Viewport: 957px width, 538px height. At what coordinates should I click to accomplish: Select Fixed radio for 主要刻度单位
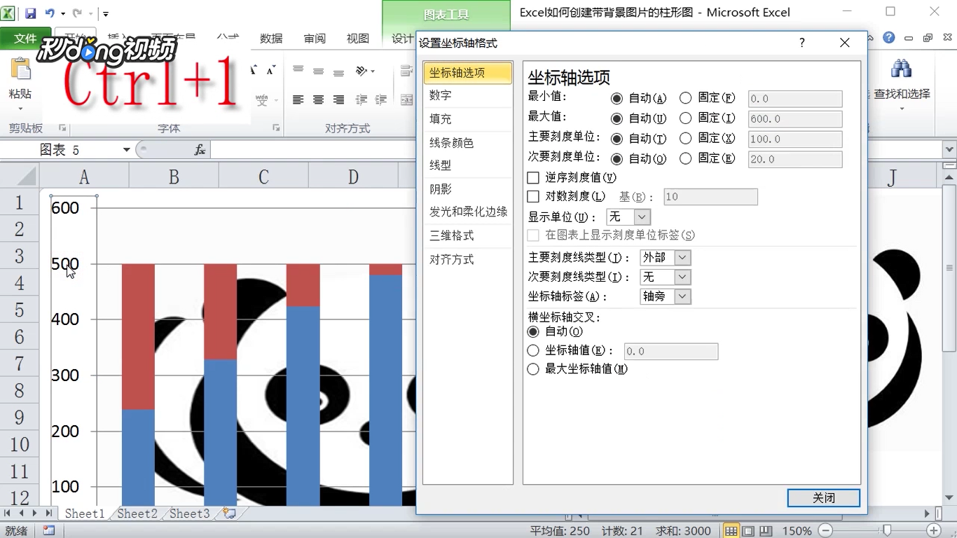point(685,139)
